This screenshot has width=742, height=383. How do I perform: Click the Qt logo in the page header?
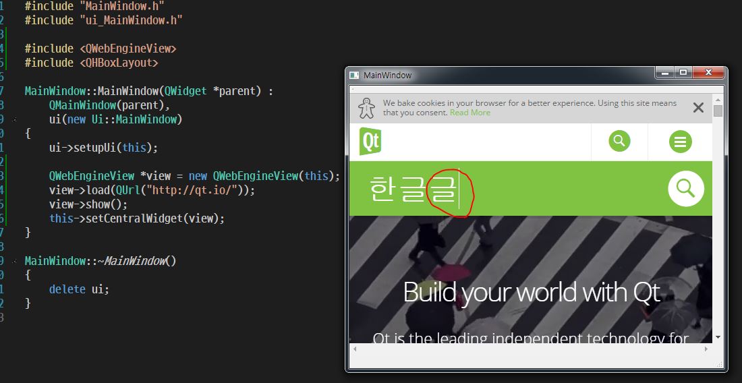(x=370, y=142)
